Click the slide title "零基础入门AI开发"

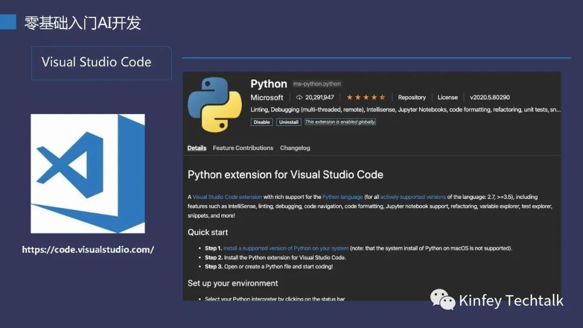pyautogui.click(x=83, y=23)
